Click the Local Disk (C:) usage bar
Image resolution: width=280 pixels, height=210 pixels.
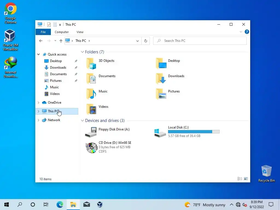coord(194,132)
